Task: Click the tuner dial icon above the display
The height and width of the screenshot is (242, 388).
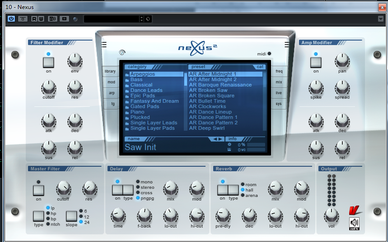Action: tap(122, 52)
